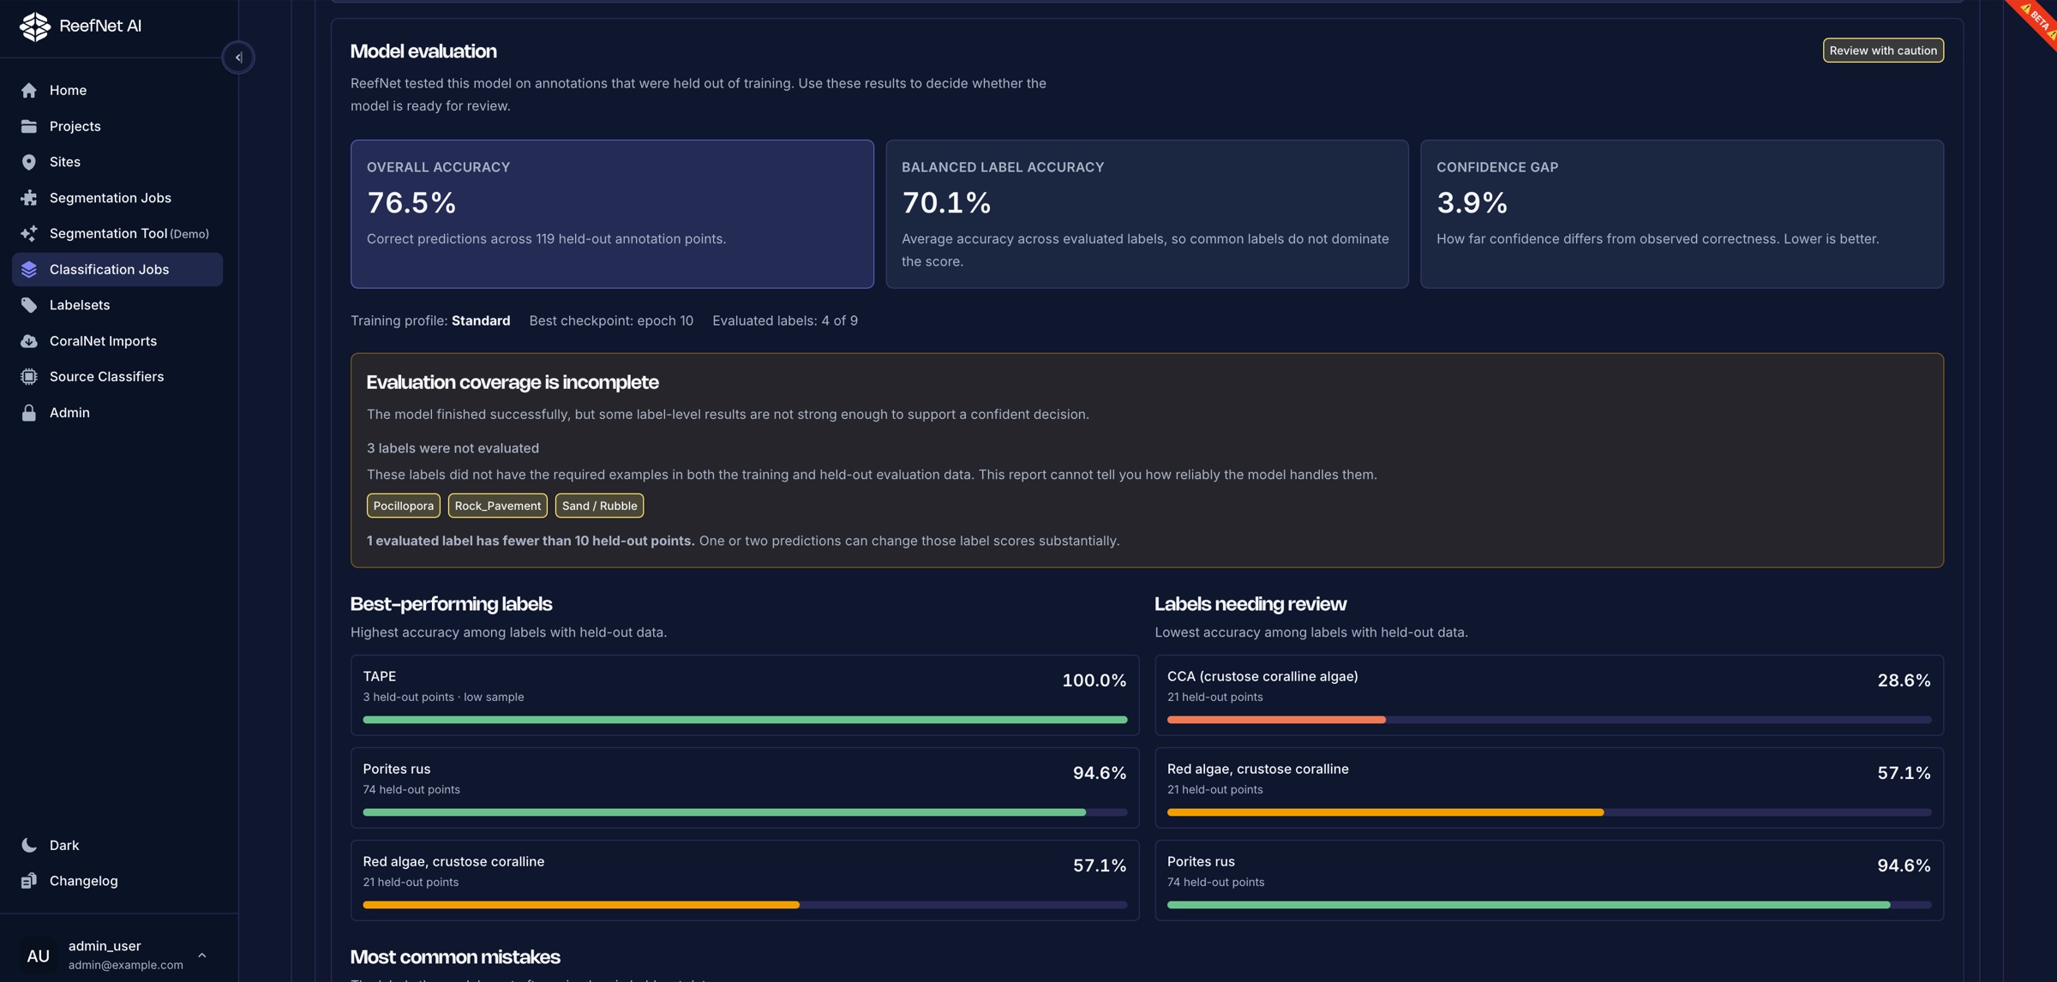Click the Source Classifiers chip icon

(29, 376)
